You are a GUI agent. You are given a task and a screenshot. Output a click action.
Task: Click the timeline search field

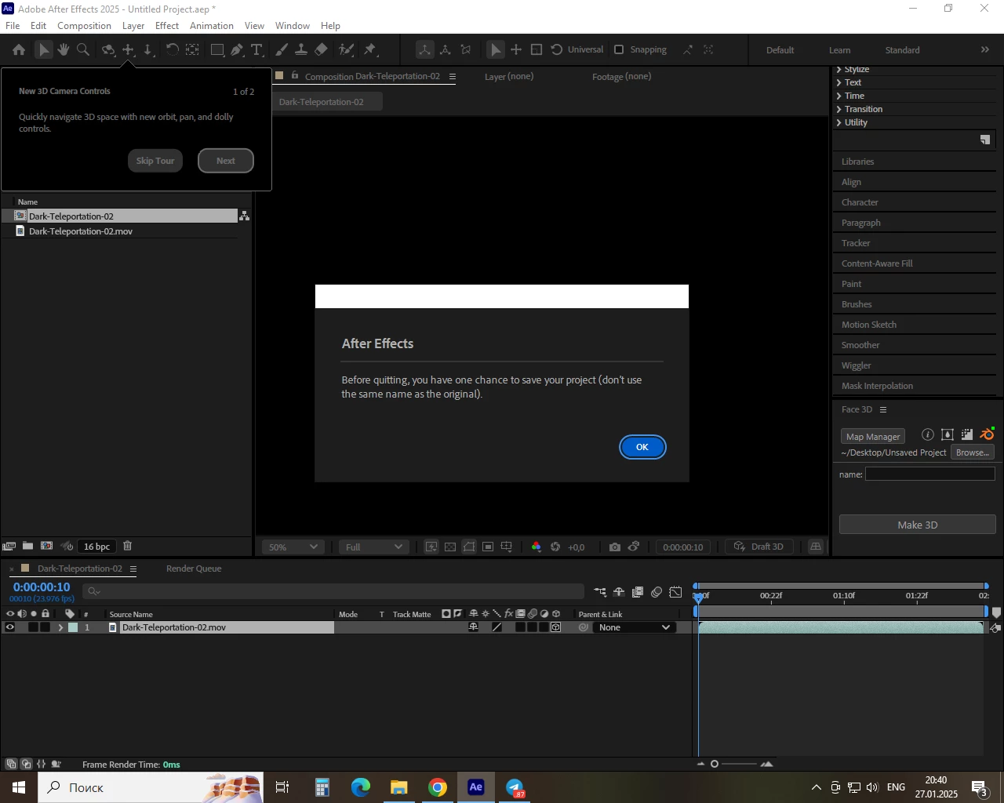[x=333, y=591]
